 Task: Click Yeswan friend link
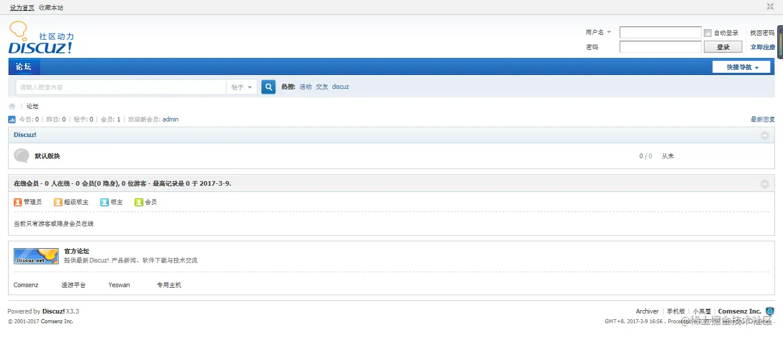pos(119,285)
